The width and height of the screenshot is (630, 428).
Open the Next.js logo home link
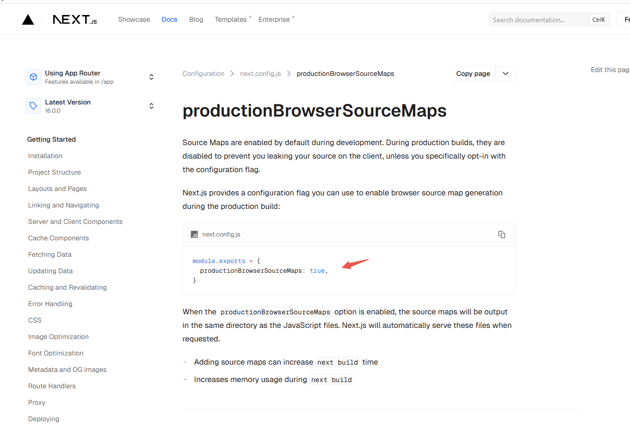[x=75, y=19]
